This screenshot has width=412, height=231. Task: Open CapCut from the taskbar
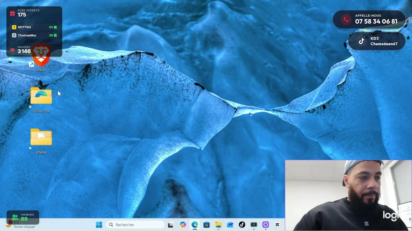[277, 225]
